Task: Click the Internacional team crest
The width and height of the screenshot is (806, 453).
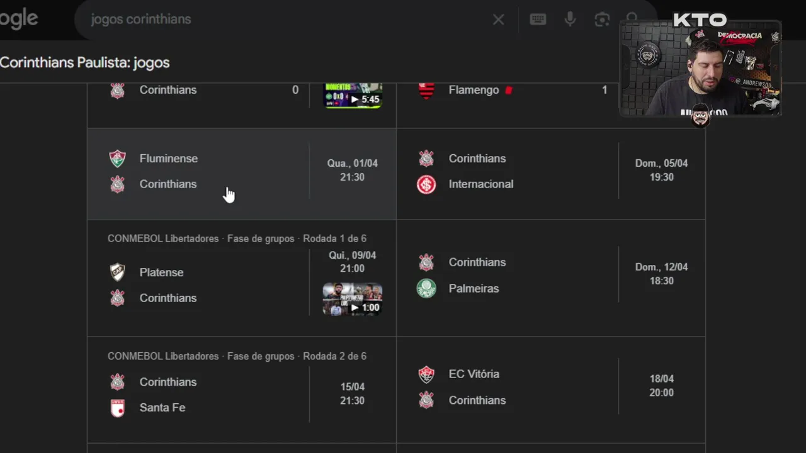Action: pos(426,184)
